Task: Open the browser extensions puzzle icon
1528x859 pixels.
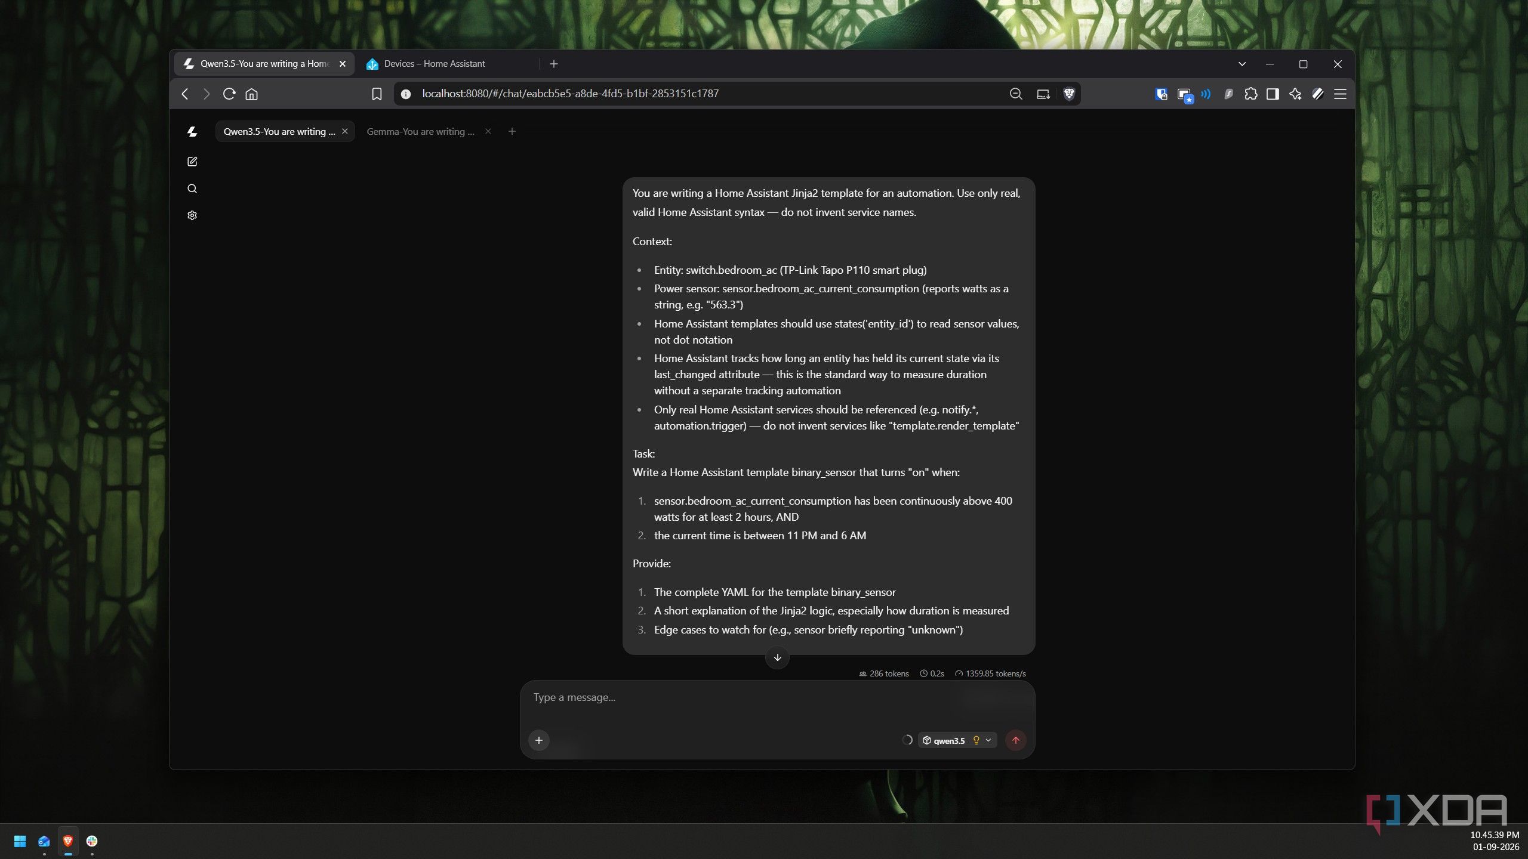Action: point(1250,94)
